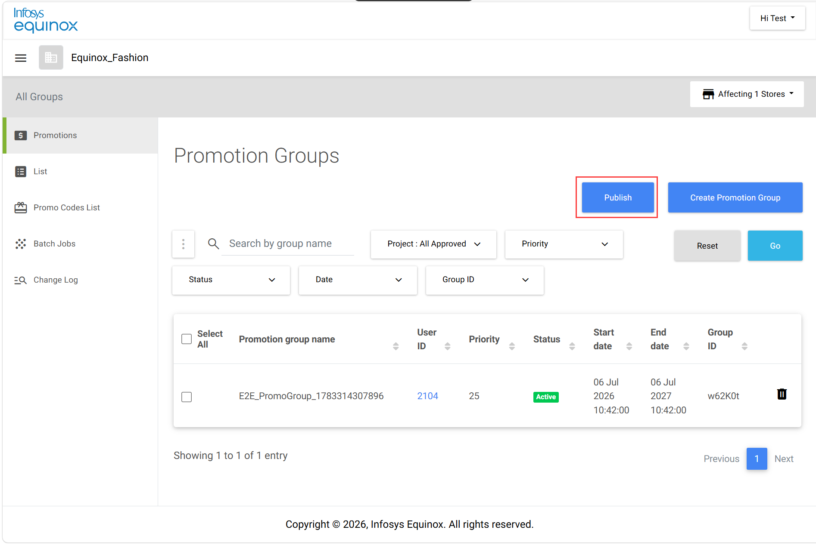Delete the E2E_PromoGroup row with trash icon
This screenshot has height=545, width=816.
[x=782, y=394]
